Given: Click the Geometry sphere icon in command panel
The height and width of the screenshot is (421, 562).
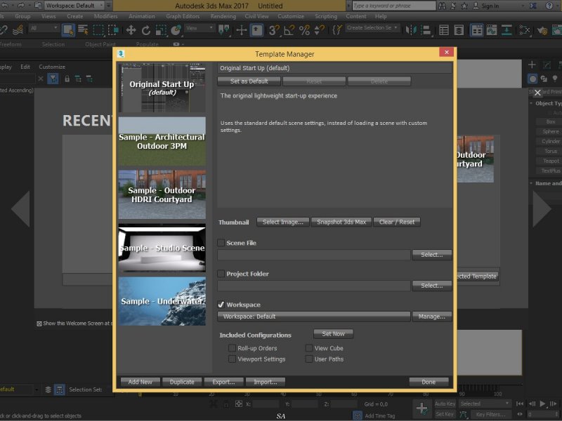Looking at the screenshot, I should [x=532, y=79].
